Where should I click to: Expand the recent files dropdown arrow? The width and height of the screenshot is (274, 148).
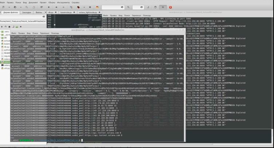point(21,7)
